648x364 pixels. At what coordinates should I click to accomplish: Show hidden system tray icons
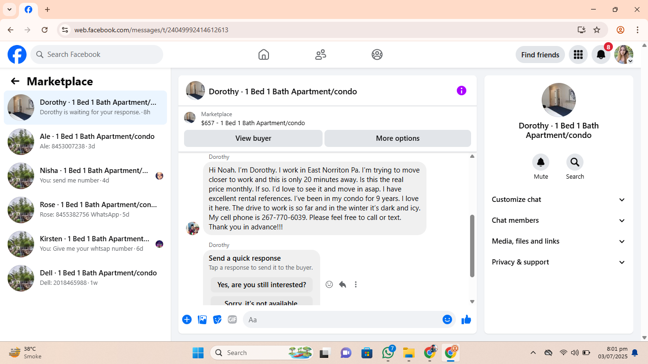point(533,353)
